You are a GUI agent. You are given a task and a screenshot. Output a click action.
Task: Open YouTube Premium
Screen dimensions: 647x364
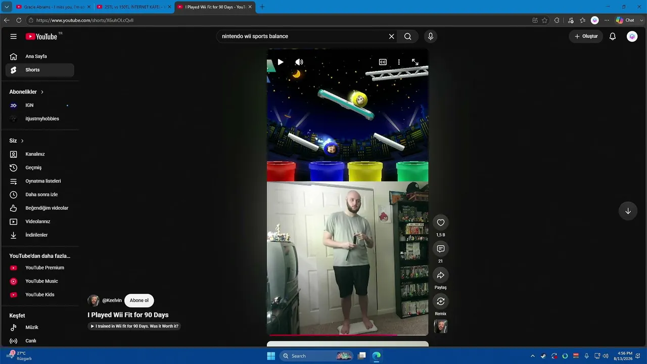point(40,267)
